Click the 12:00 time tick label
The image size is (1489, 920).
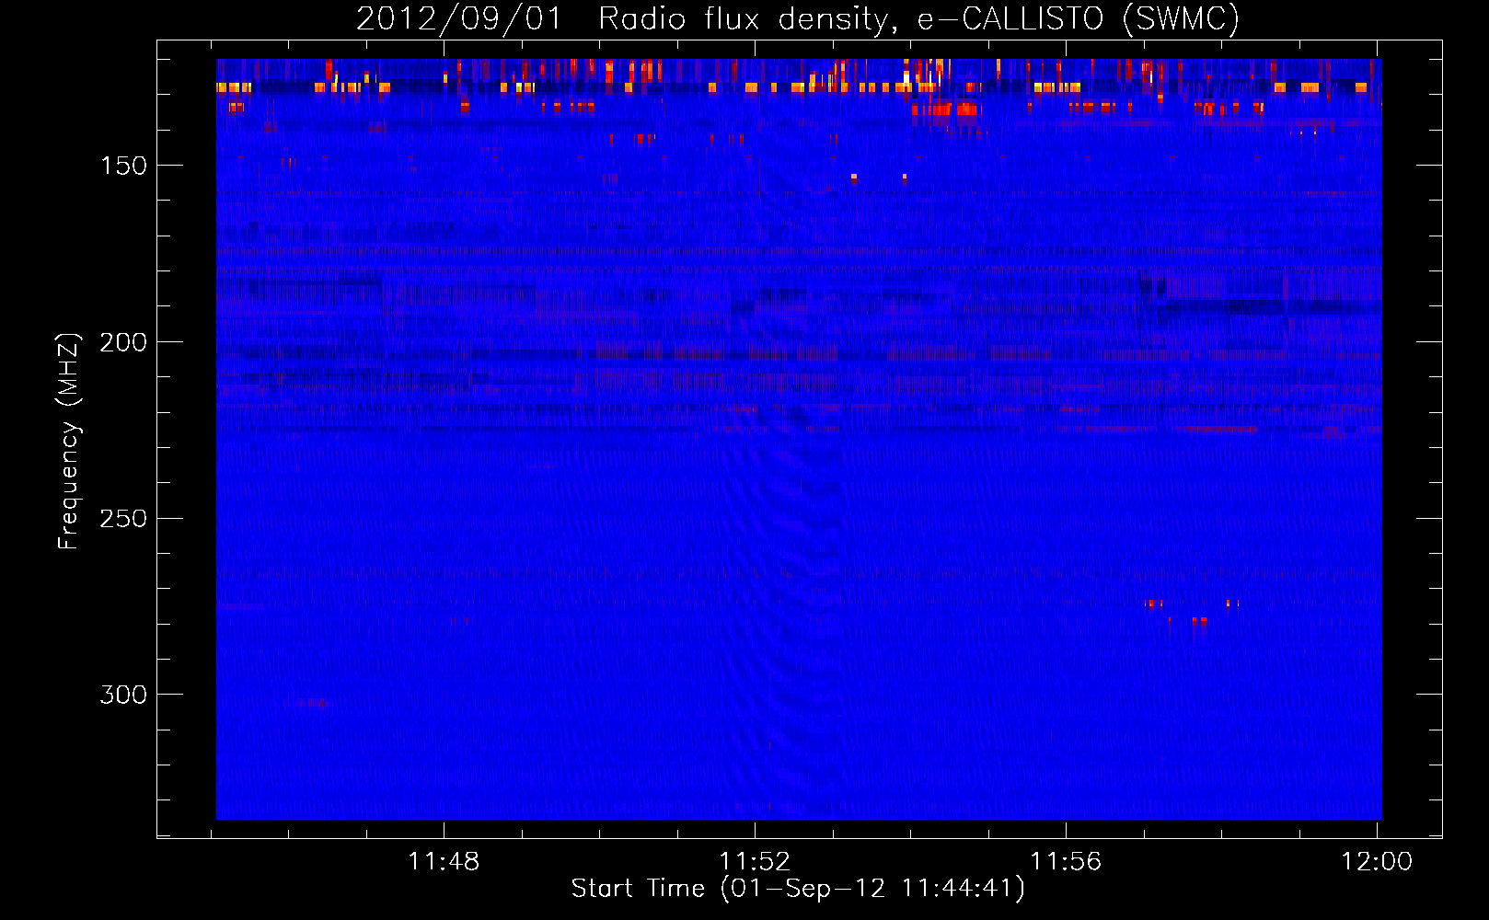click(x=1377, y=861)
